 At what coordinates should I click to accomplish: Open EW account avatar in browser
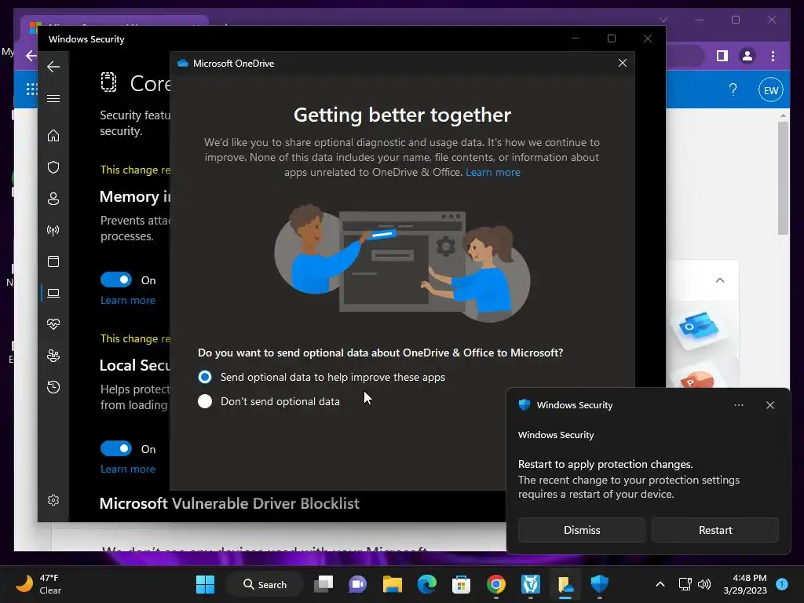click(x=771, y=90)
